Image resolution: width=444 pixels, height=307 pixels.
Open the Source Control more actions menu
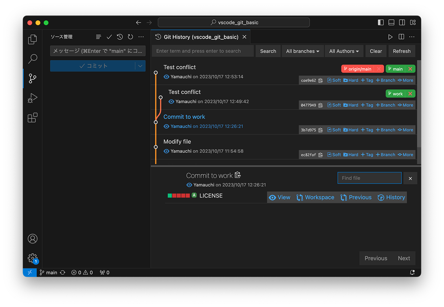click(x=141, y=36)
